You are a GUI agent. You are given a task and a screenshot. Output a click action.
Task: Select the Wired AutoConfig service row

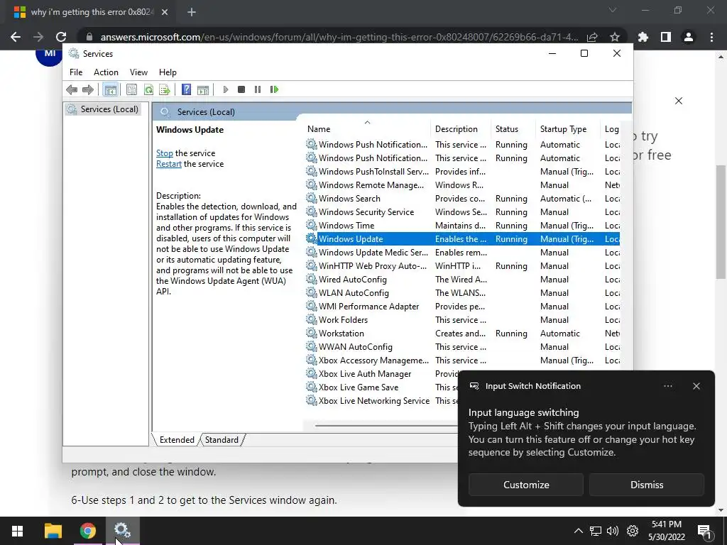(x=462, y=279)
